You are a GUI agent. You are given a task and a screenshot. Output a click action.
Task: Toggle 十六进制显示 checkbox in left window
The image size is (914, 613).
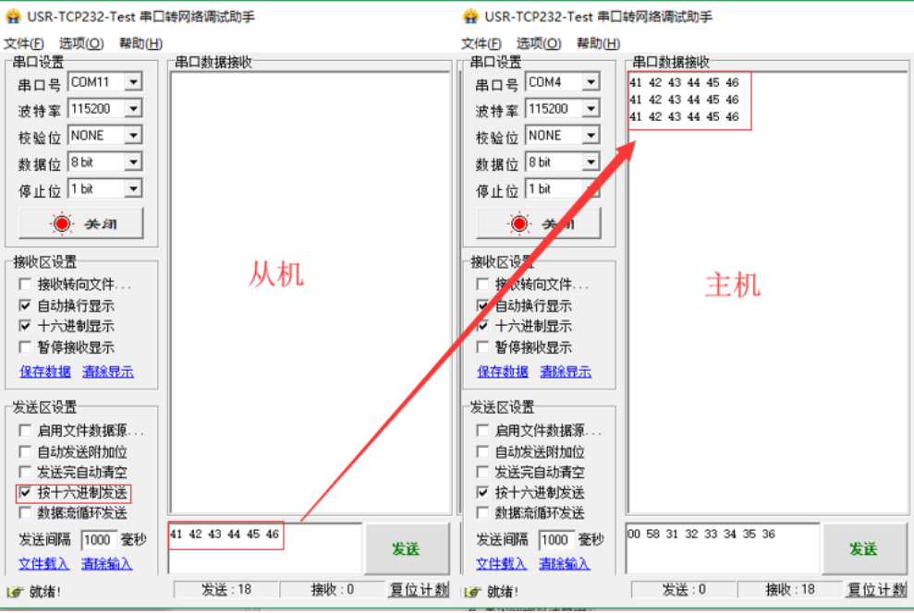click(x=26, y=326)
